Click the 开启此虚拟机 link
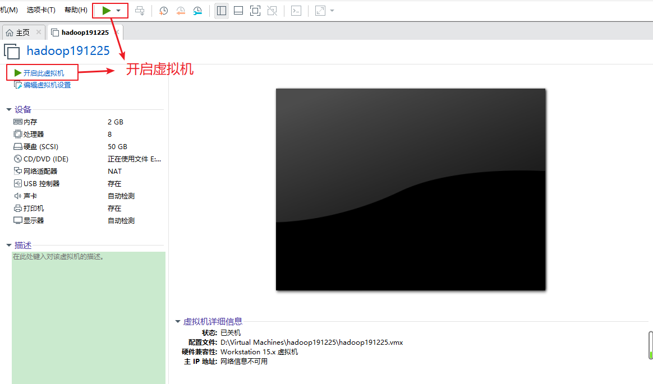The height and width of the screenshot is (384, 653). pyautogui.click(x=44, y=73)
